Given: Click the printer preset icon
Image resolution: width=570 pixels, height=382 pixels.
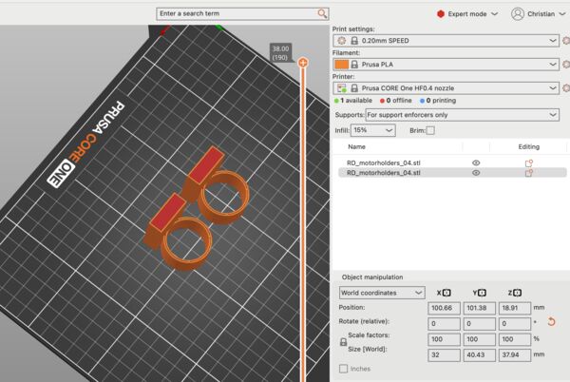Looking at the screenshot, I should pyautogui.click(x=342, y=88).
